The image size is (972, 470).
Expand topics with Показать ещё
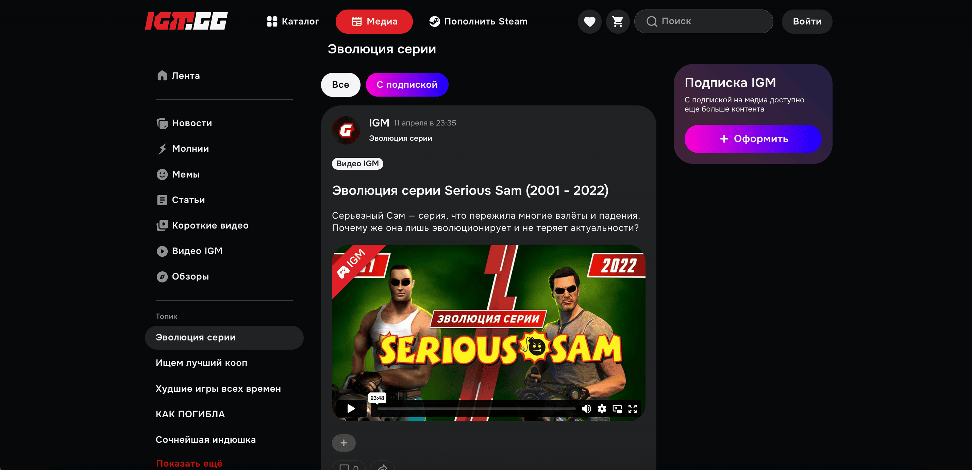[x=189, y=464]
